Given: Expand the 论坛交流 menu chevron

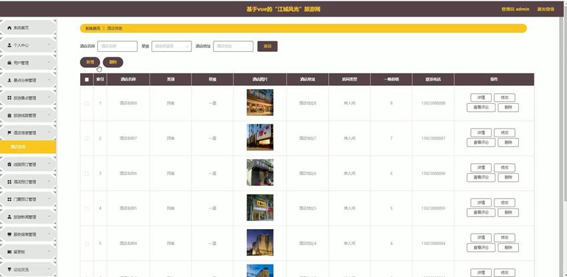Looking at the screenshot, I should tap(49, 270).
